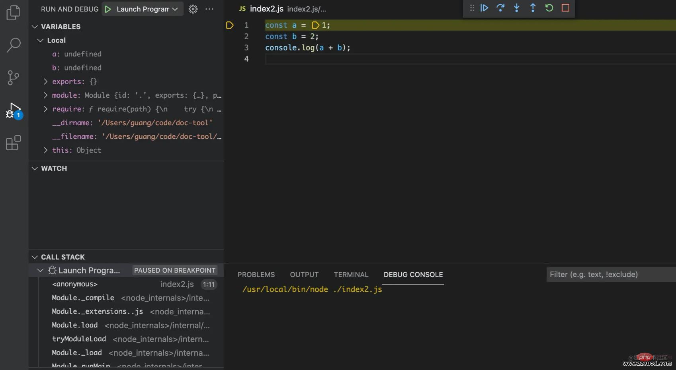
Task: Click the 1:11 line position badge
Action: point(209,285)
